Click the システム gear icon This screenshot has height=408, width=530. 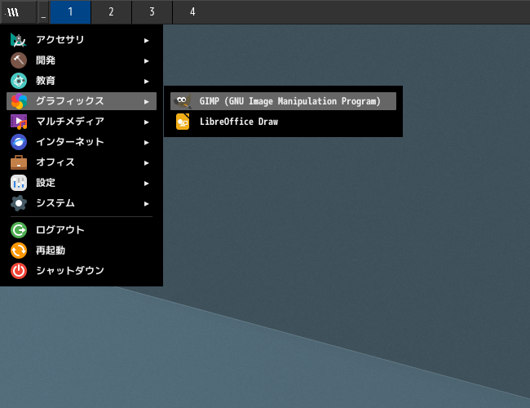[19, 203]
